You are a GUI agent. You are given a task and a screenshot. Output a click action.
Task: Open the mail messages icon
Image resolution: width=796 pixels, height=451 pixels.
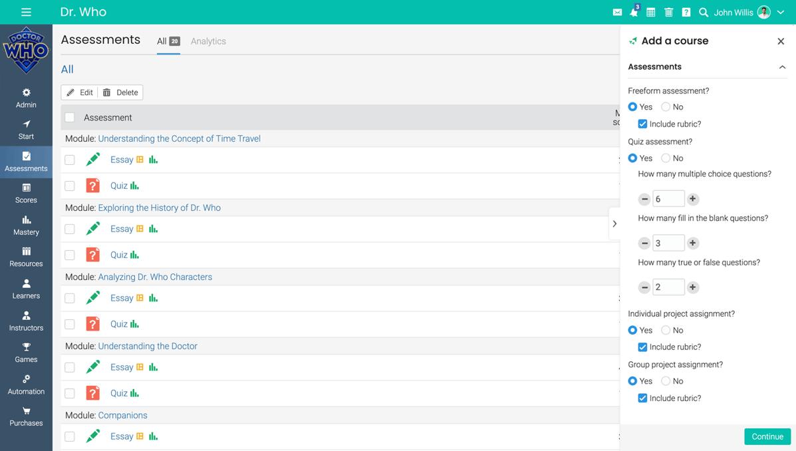click(x=617, y=13)
